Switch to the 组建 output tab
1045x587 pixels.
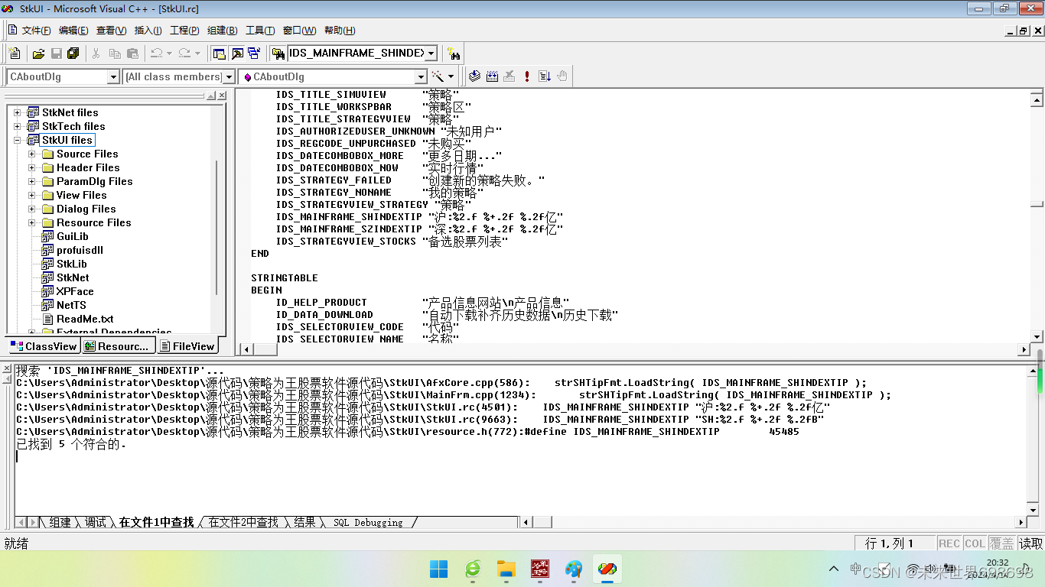60,523
